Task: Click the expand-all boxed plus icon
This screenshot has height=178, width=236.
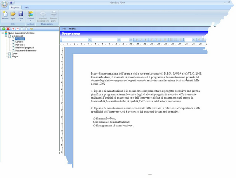Action: (22, 29)
